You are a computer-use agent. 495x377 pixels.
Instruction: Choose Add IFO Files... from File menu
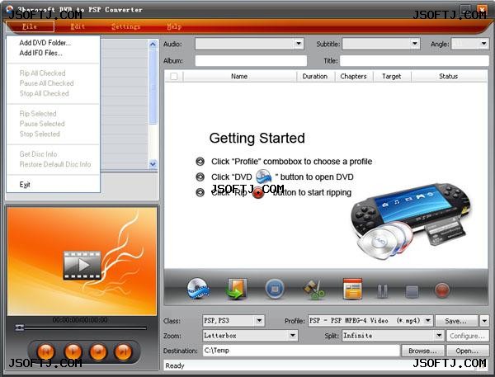pos(40,53)
